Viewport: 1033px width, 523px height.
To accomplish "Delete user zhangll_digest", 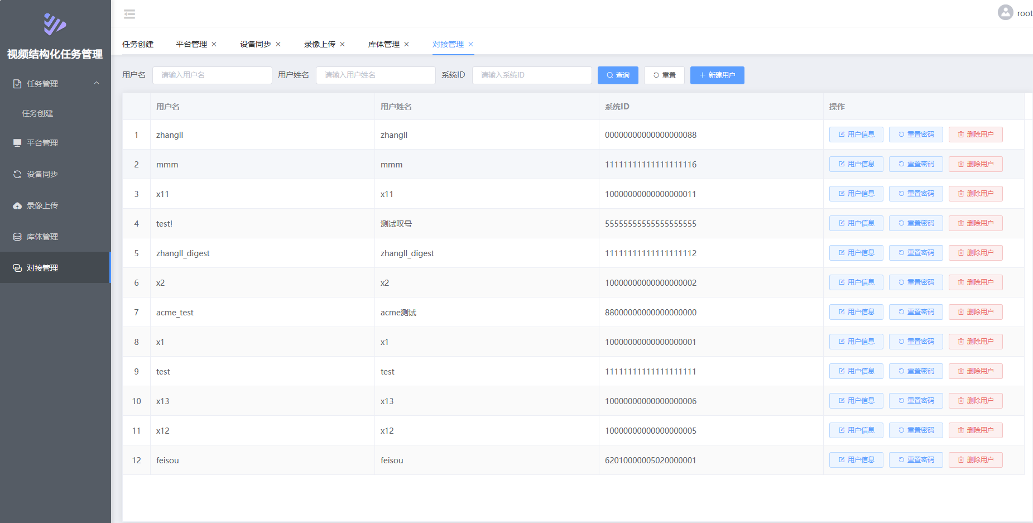I will pos(976,253).
